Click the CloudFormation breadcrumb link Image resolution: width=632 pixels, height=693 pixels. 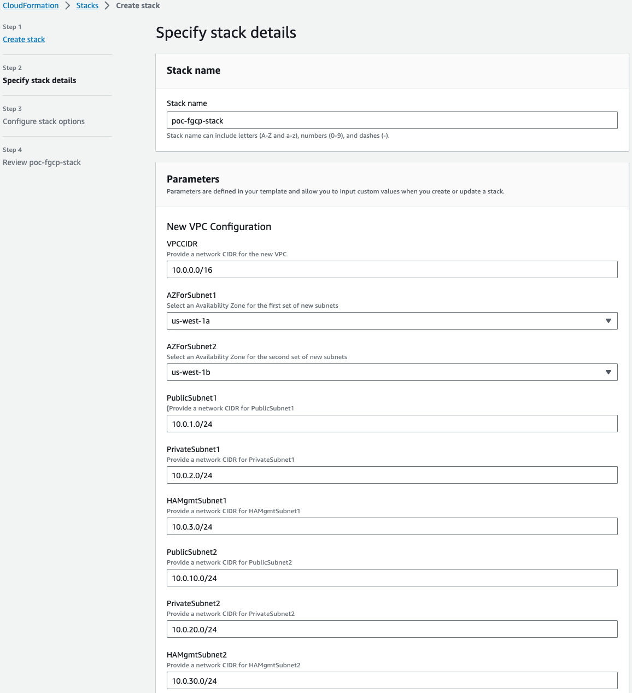[x=31, y=5]
